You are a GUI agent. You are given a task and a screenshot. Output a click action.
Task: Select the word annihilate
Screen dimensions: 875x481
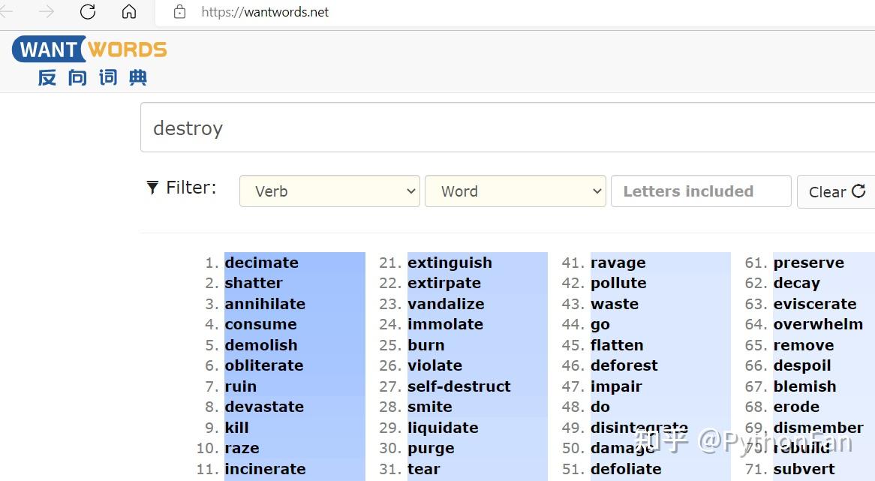(265, 304)
